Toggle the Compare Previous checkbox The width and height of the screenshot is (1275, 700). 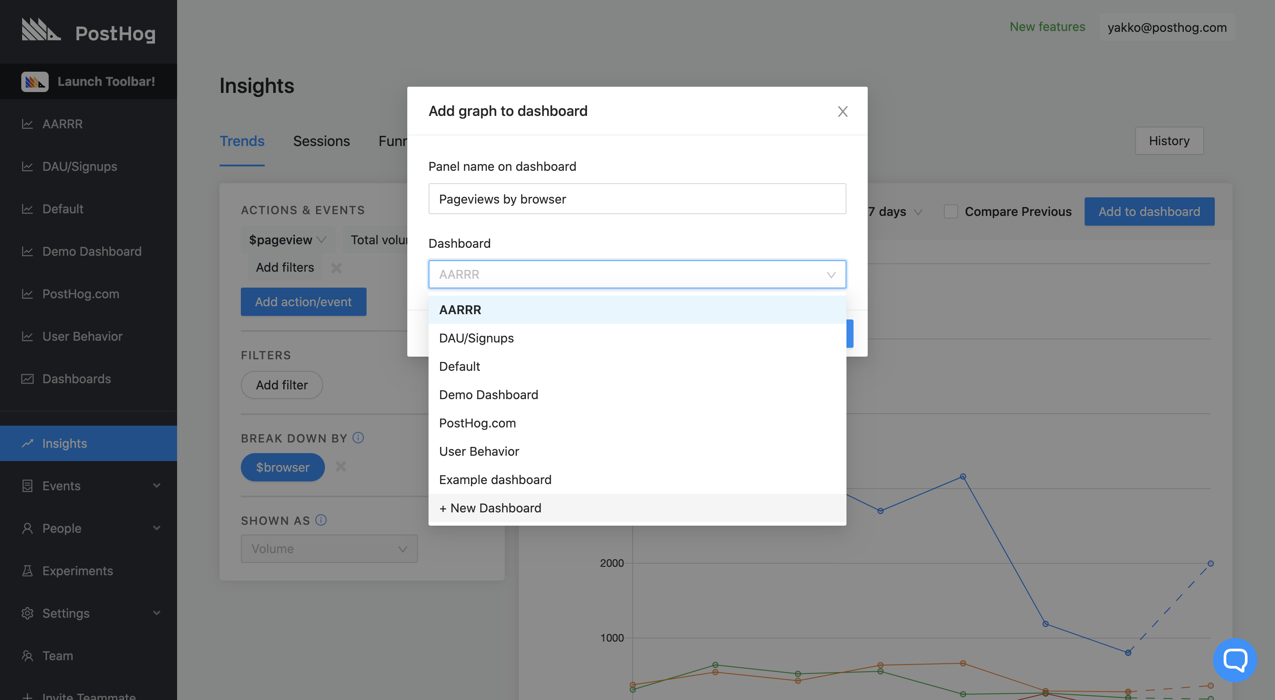click(950, 212)
